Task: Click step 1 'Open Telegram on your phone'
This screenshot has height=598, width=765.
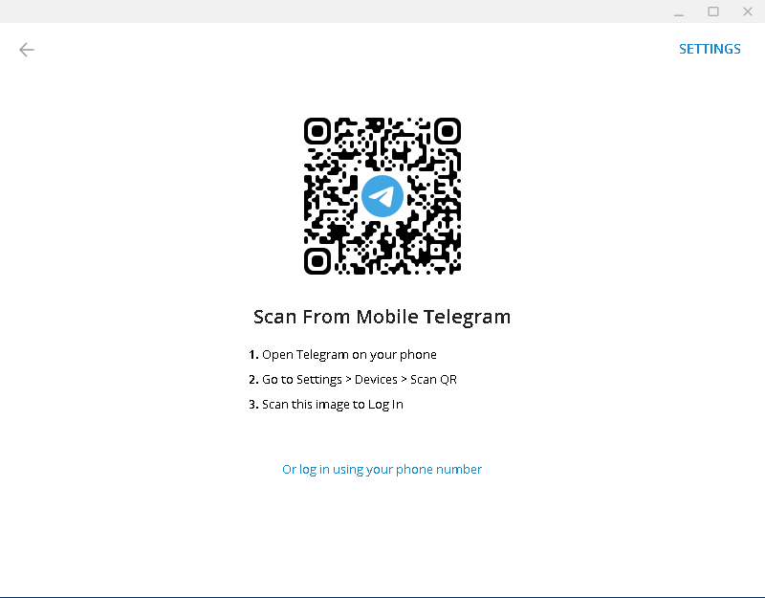Action: 344,354
